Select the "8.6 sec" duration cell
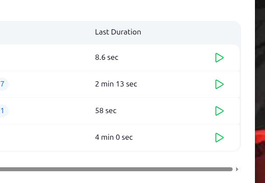This screenshot has height=183, width=265. pyautogui.click(x=107, y=58)
